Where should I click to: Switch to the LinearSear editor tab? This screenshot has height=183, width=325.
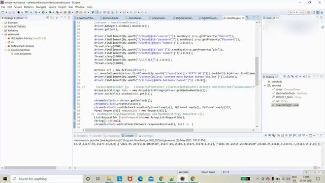158,18
